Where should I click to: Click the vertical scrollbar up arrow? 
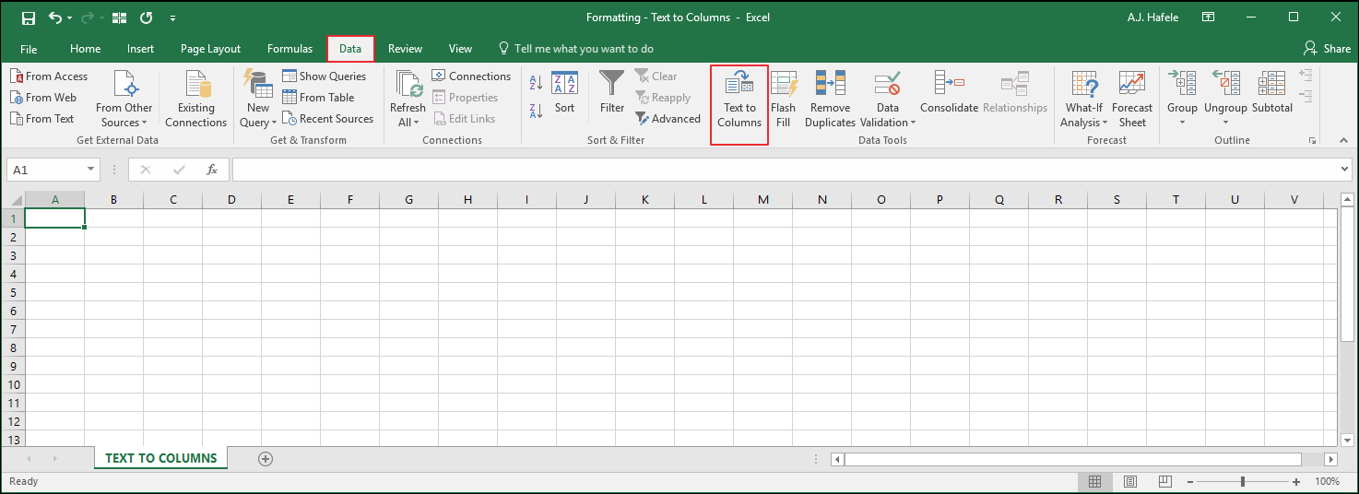coord(1346,200)
